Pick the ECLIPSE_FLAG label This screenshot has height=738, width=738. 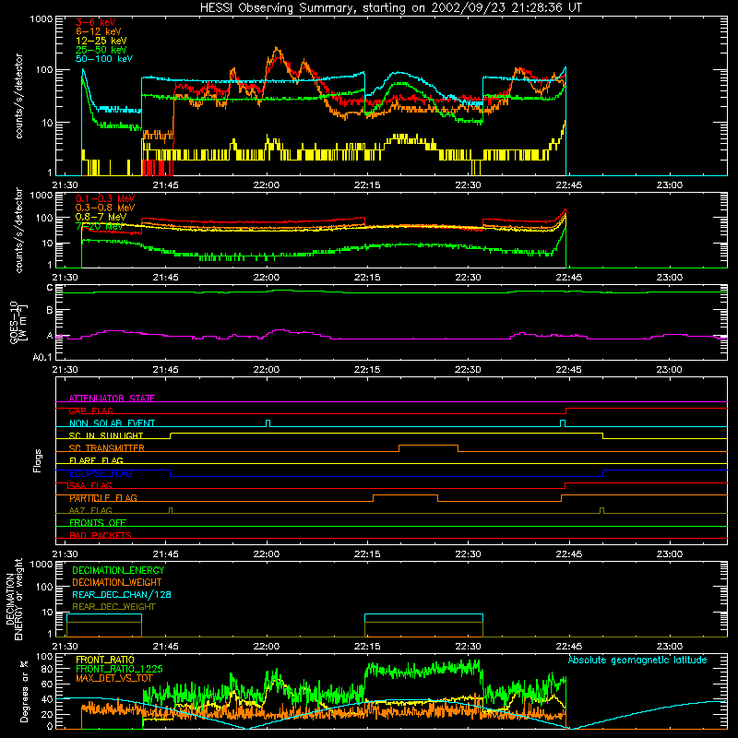click(101, 473)
